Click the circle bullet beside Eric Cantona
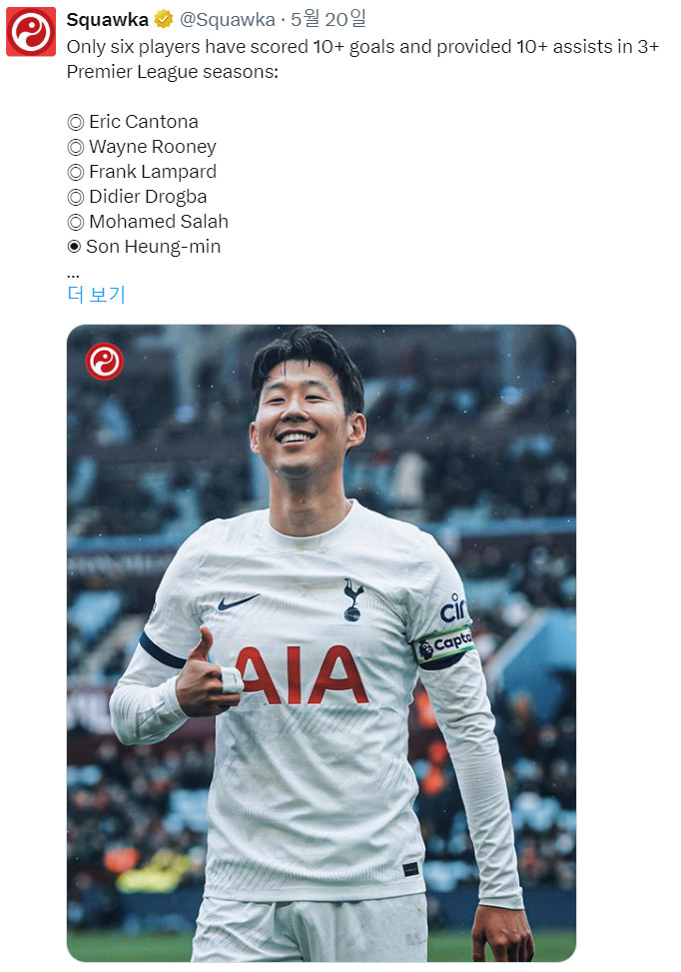This screenshot has width=681, height=972. click(x=76, y=122)
